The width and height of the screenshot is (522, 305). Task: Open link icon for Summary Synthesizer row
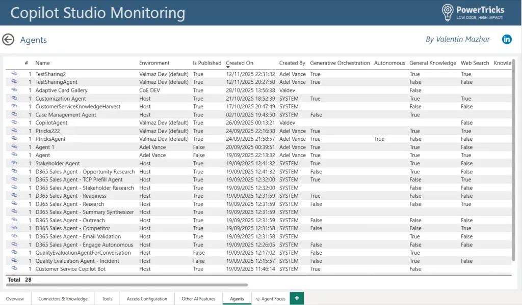click(x=14, y=212)
